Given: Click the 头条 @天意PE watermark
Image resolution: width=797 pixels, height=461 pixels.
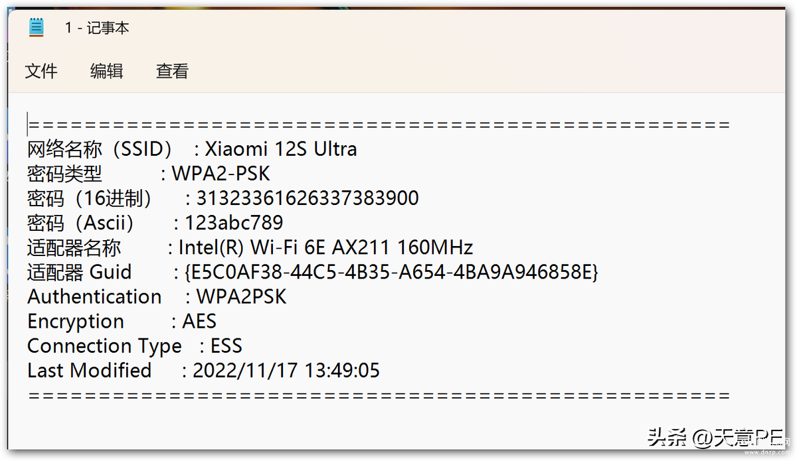Looking at the screenshot, I should coord(716,436).
